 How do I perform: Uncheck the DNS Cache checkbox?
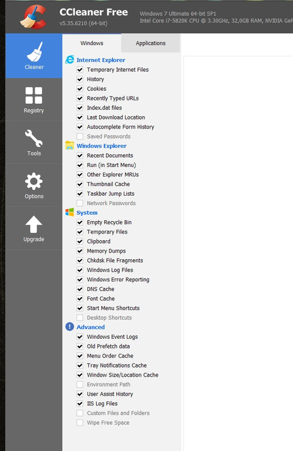80,289
